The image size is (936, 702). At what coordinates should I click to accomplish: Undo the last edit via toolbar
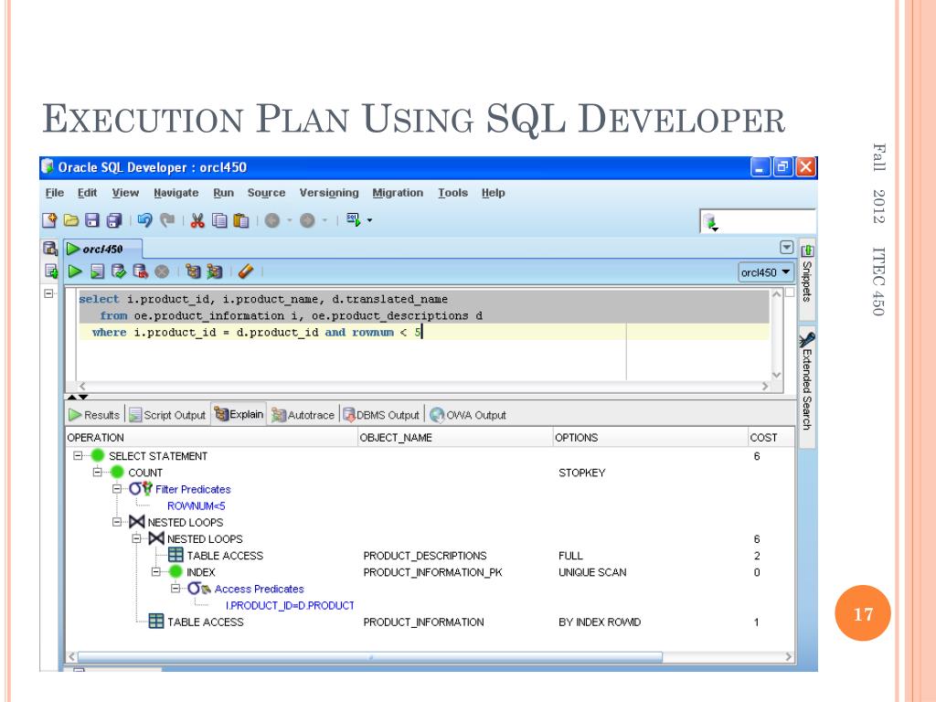pyautogui.click(x=144, y=220)
